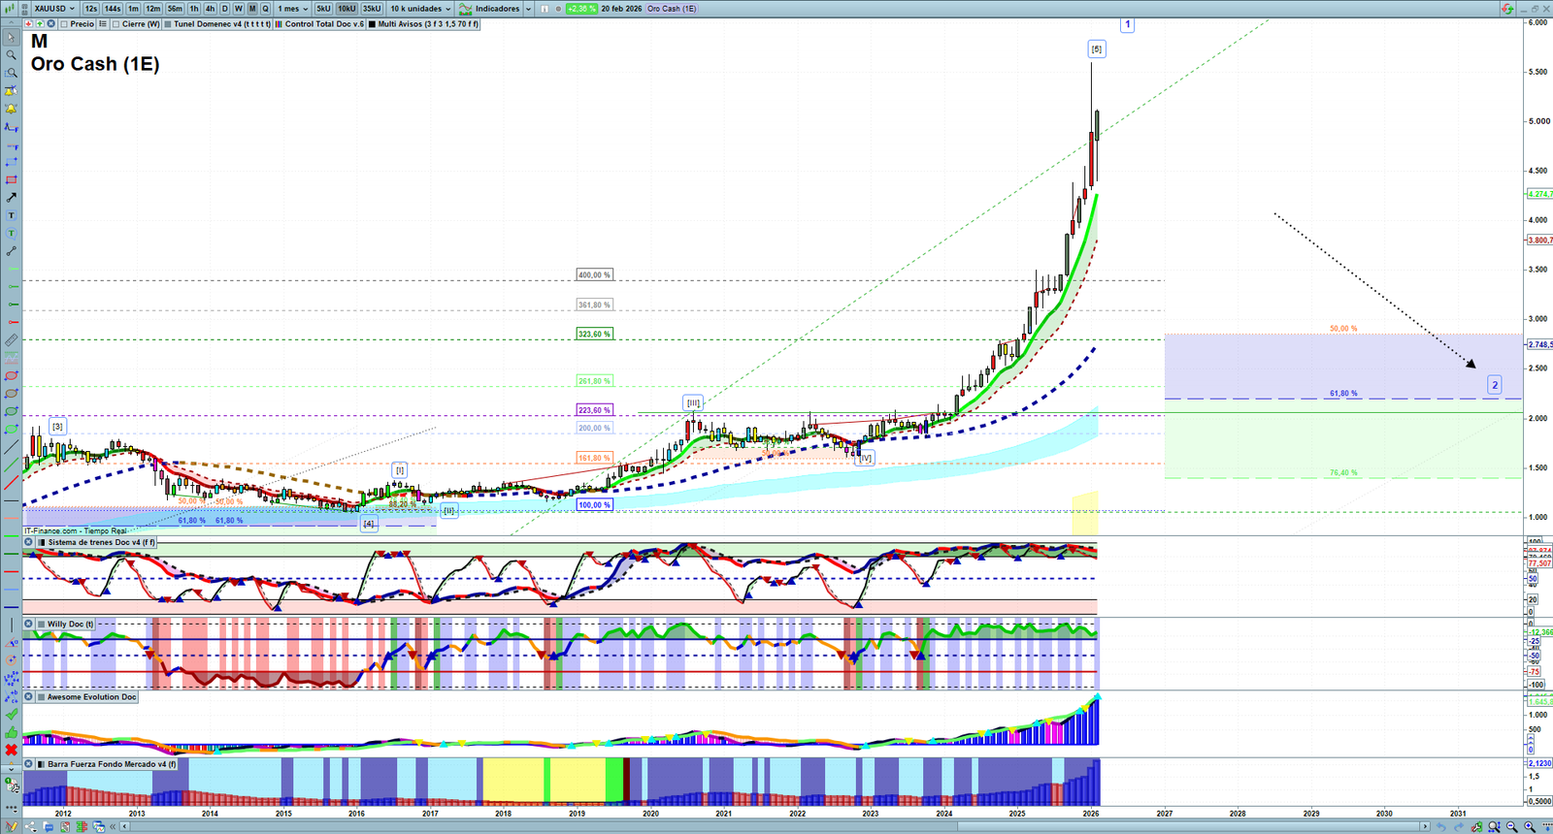
Task: Select the green thumbs-up marker tool
Action: [x=12, y=732]
